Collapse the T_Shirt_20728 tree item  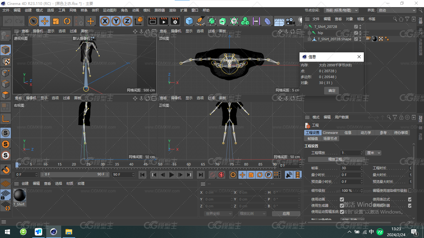pos(306,27)
